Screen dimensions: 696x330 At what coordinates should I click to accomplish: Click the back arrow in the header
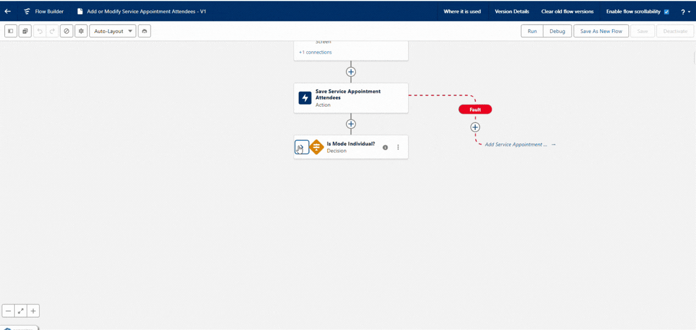coord(8,11)
